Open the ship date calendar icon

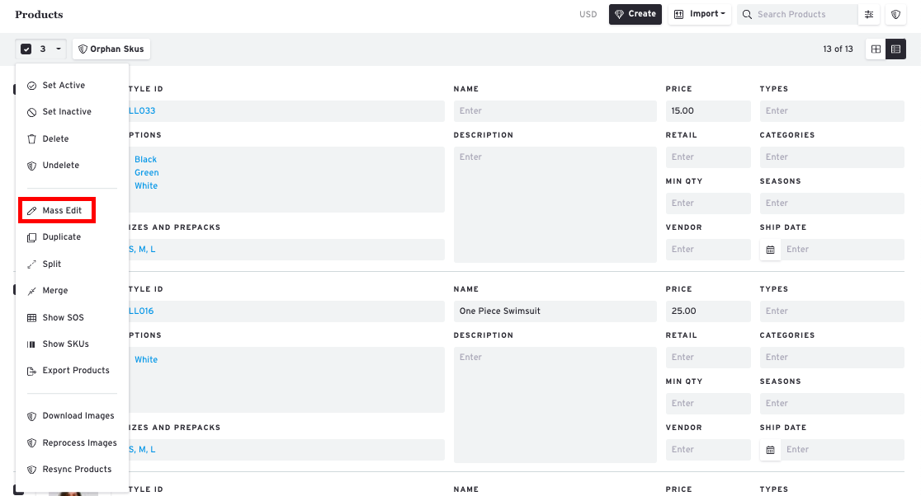click(770, 250)
